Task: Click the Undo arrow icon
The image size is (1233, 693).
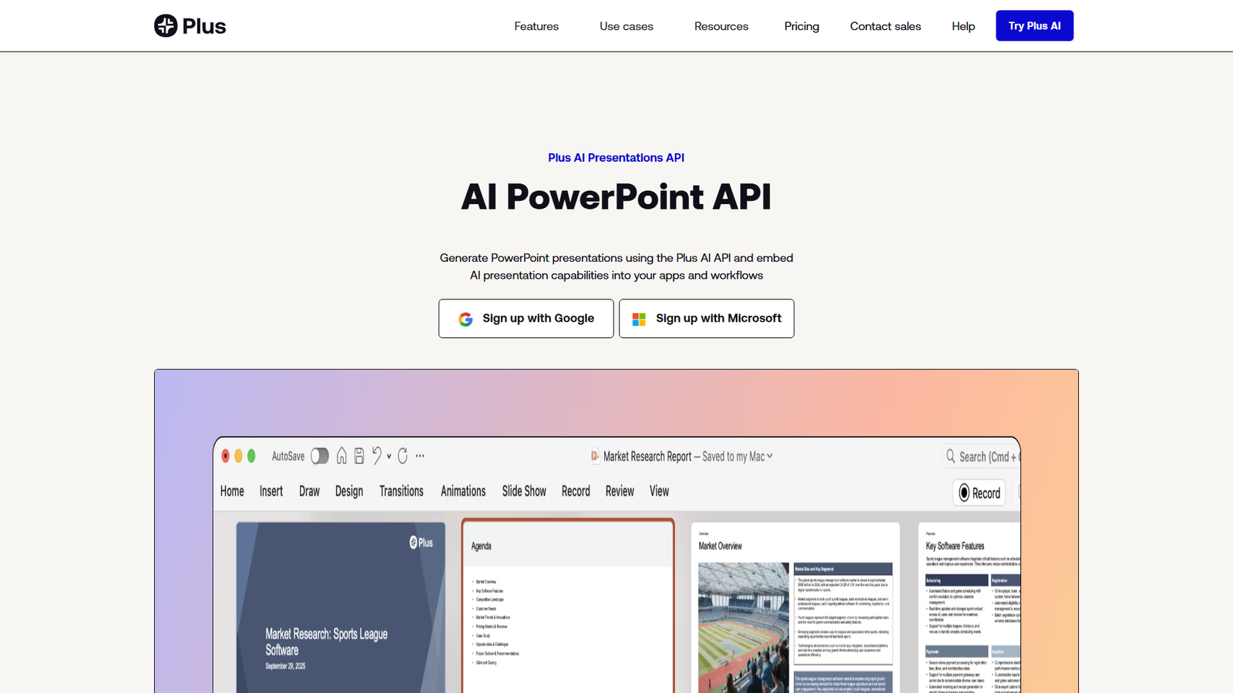Action: (x=376, y=456)
